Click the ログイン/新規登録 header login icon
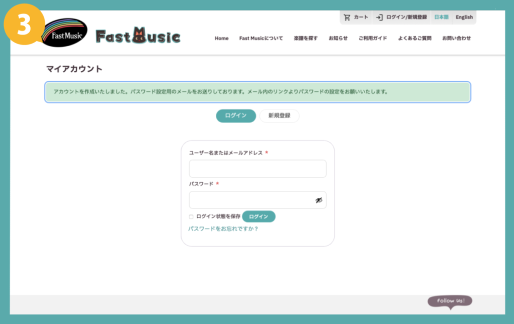 coord(380,17)
